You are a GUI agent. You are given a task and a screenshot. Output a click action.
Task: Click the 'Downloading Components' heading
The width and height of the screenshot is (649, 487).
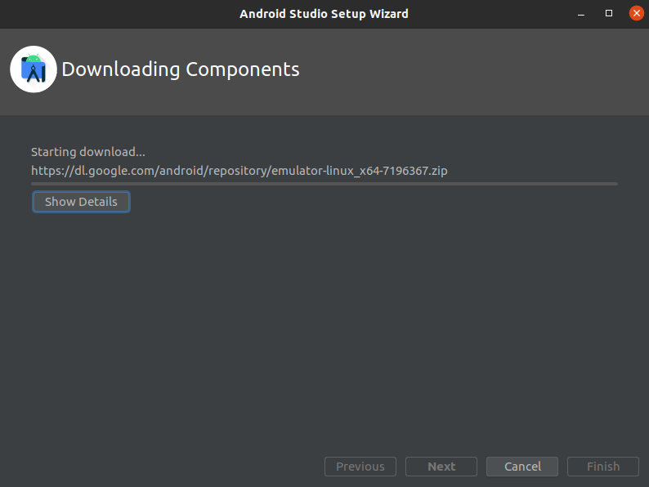(181, 69)
